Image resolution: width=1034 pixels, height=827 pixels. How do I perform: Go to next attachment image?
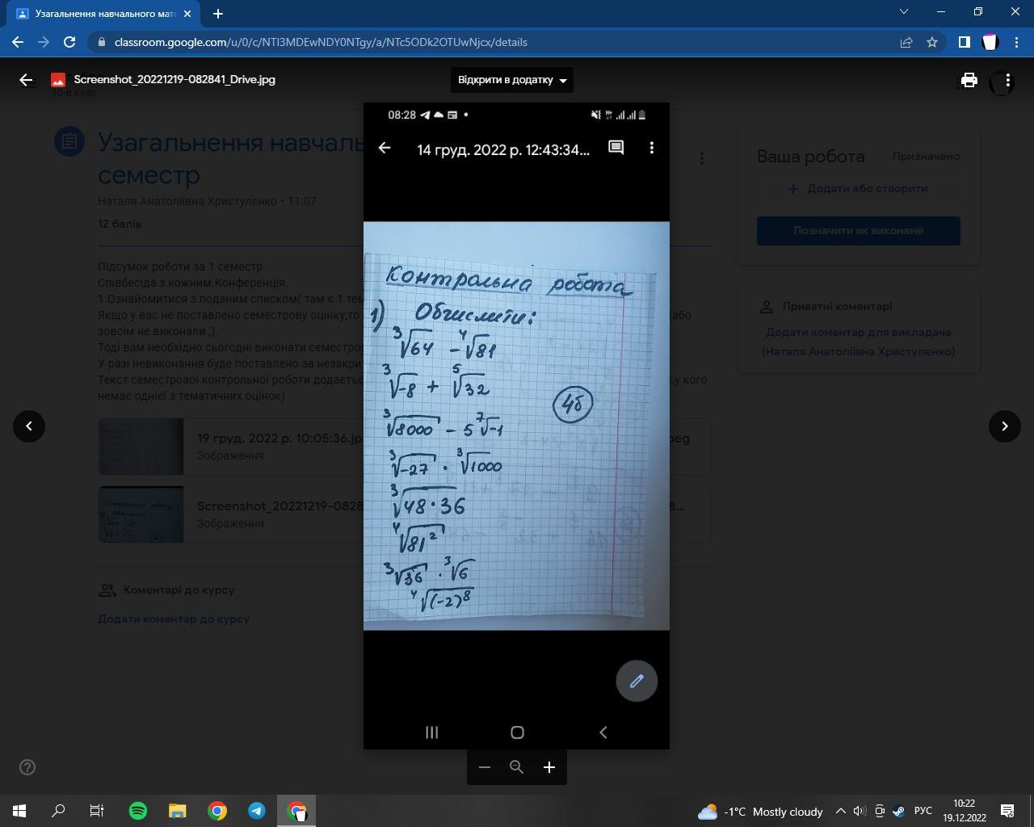click(1005, 426)
